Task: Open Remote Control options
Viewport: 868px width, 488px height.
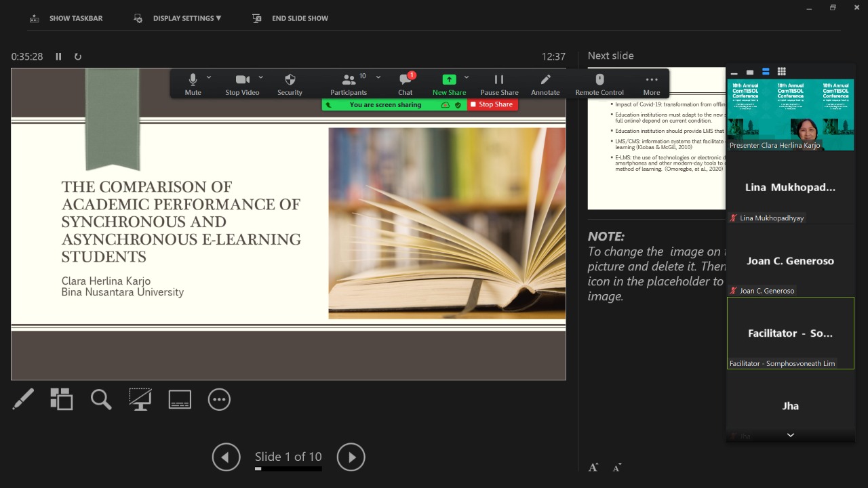Action: pos(599,84)
